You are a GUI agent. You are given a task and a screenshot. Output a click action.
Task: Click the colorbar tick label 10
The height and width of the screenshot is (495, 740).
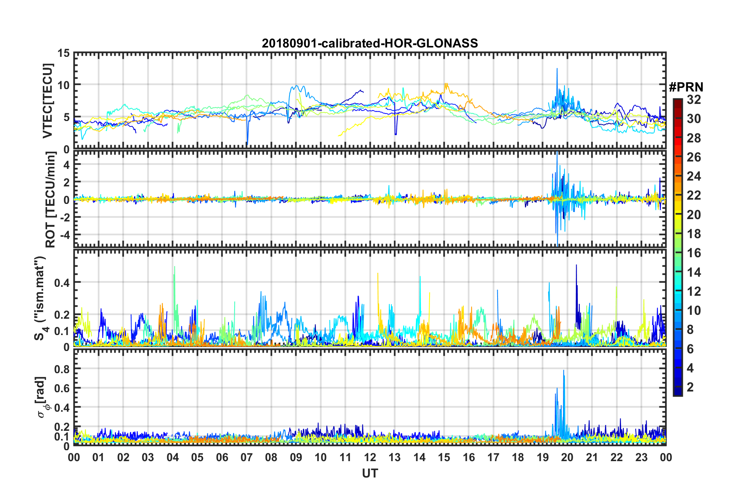[694, 311]
